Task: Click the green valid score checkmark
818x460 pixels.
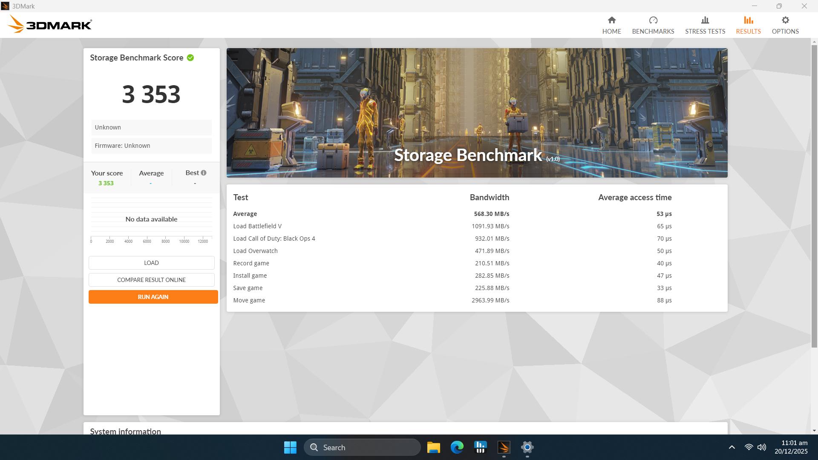Action: point(190,57)
